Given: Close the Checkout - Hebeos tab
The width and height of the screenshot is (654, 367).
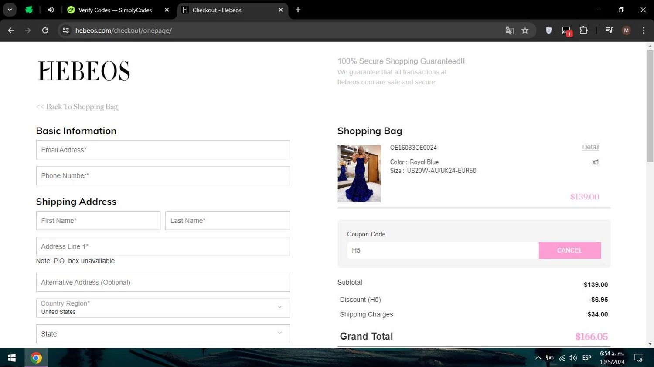Looking at the screenshot, I should (281, 10).
